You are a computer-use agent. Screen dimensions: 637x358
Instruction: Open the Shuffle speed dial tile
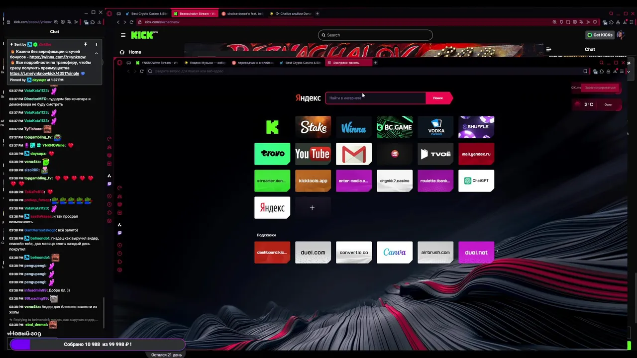pos(476,127)
